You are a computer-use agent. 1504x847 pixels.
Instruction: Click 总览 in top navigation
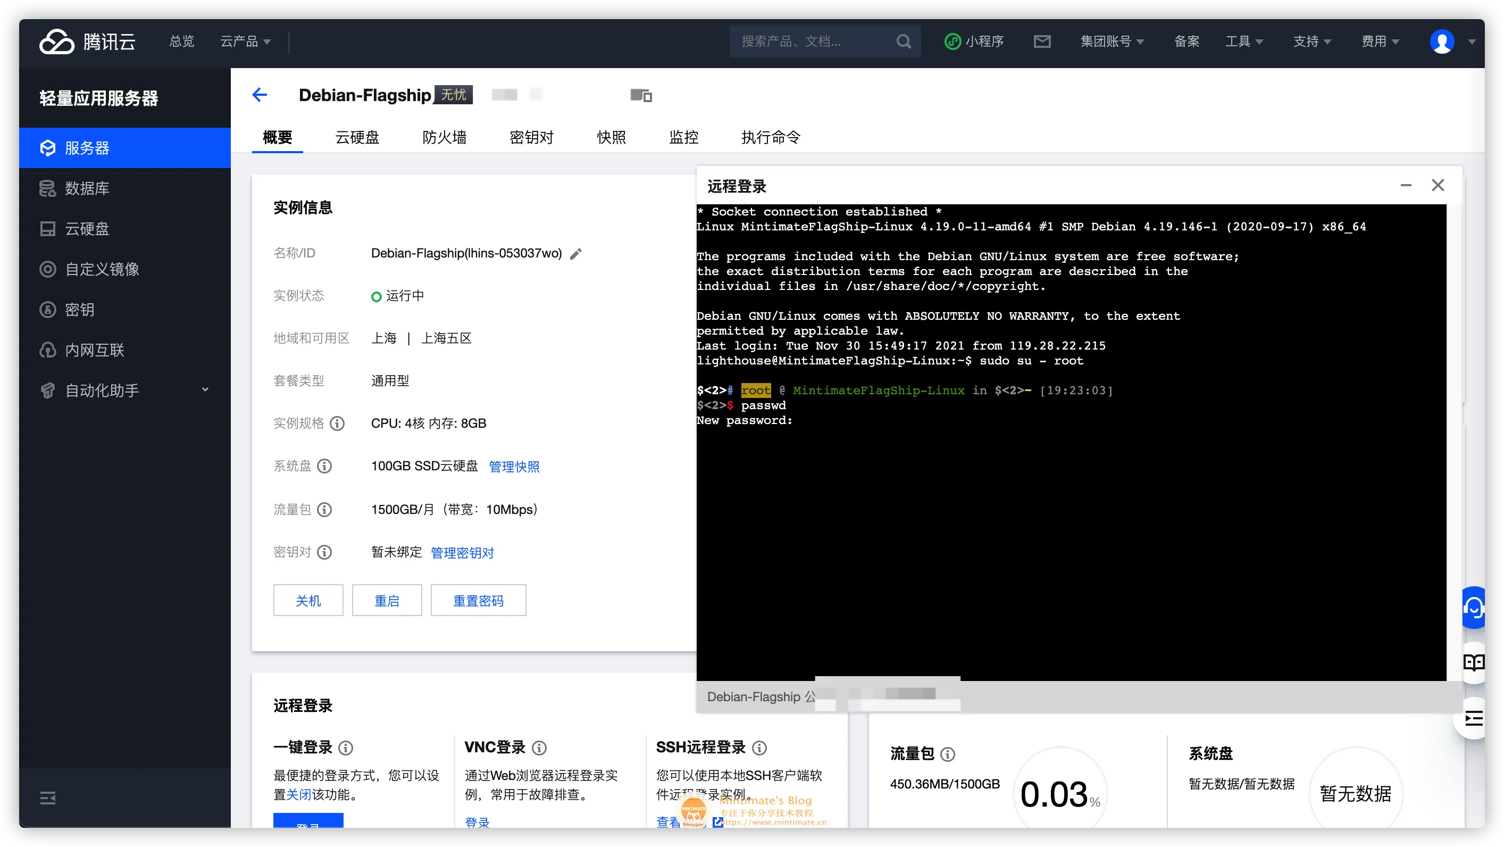(x=181, y=41)
